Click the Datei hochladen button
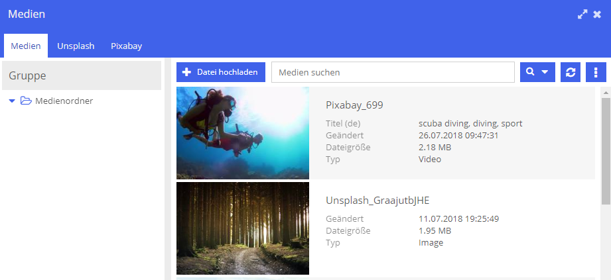611x280 pixels. pos(221,72)
